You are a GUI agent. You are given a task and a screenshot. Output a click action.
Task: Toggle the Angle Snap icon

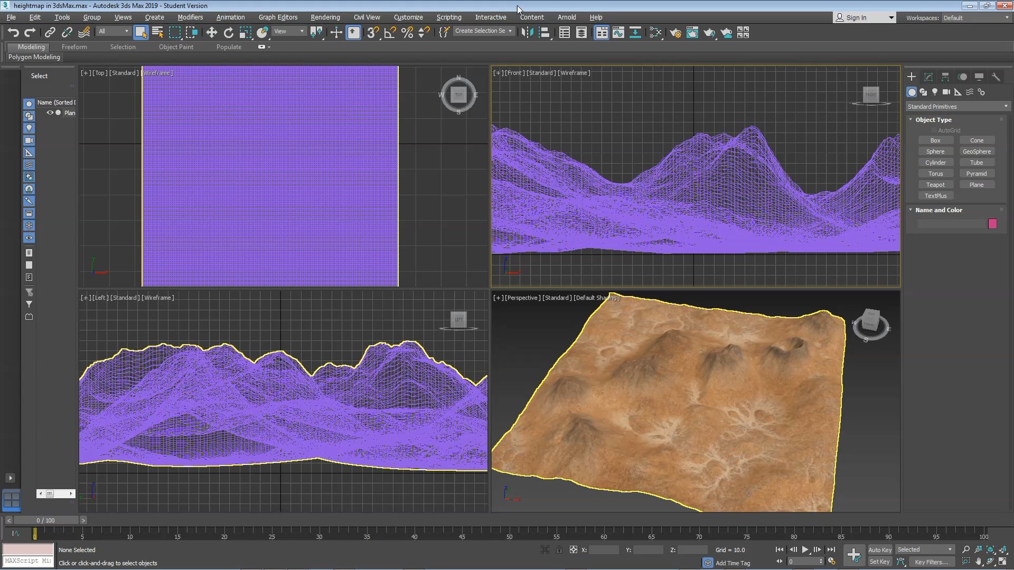(390, 33)
